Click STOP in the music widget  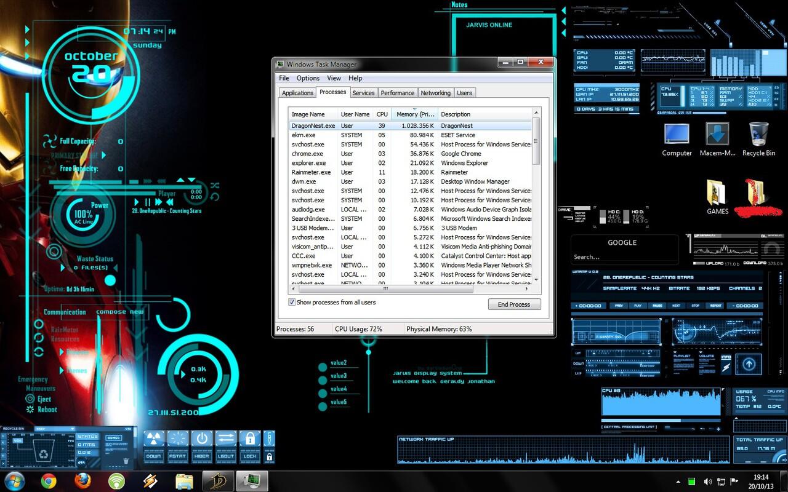tap(695, 305)
